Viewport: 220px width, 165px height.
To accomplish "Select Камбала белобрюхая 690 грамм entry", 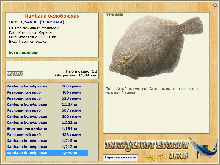I will 47,116.
